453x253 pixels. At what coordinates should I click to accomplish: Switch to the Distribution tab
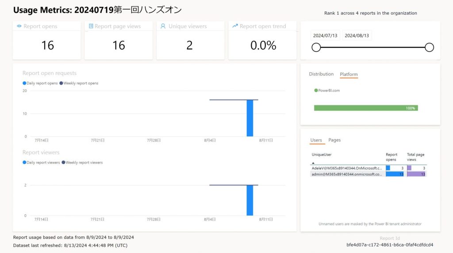point(321,74)
